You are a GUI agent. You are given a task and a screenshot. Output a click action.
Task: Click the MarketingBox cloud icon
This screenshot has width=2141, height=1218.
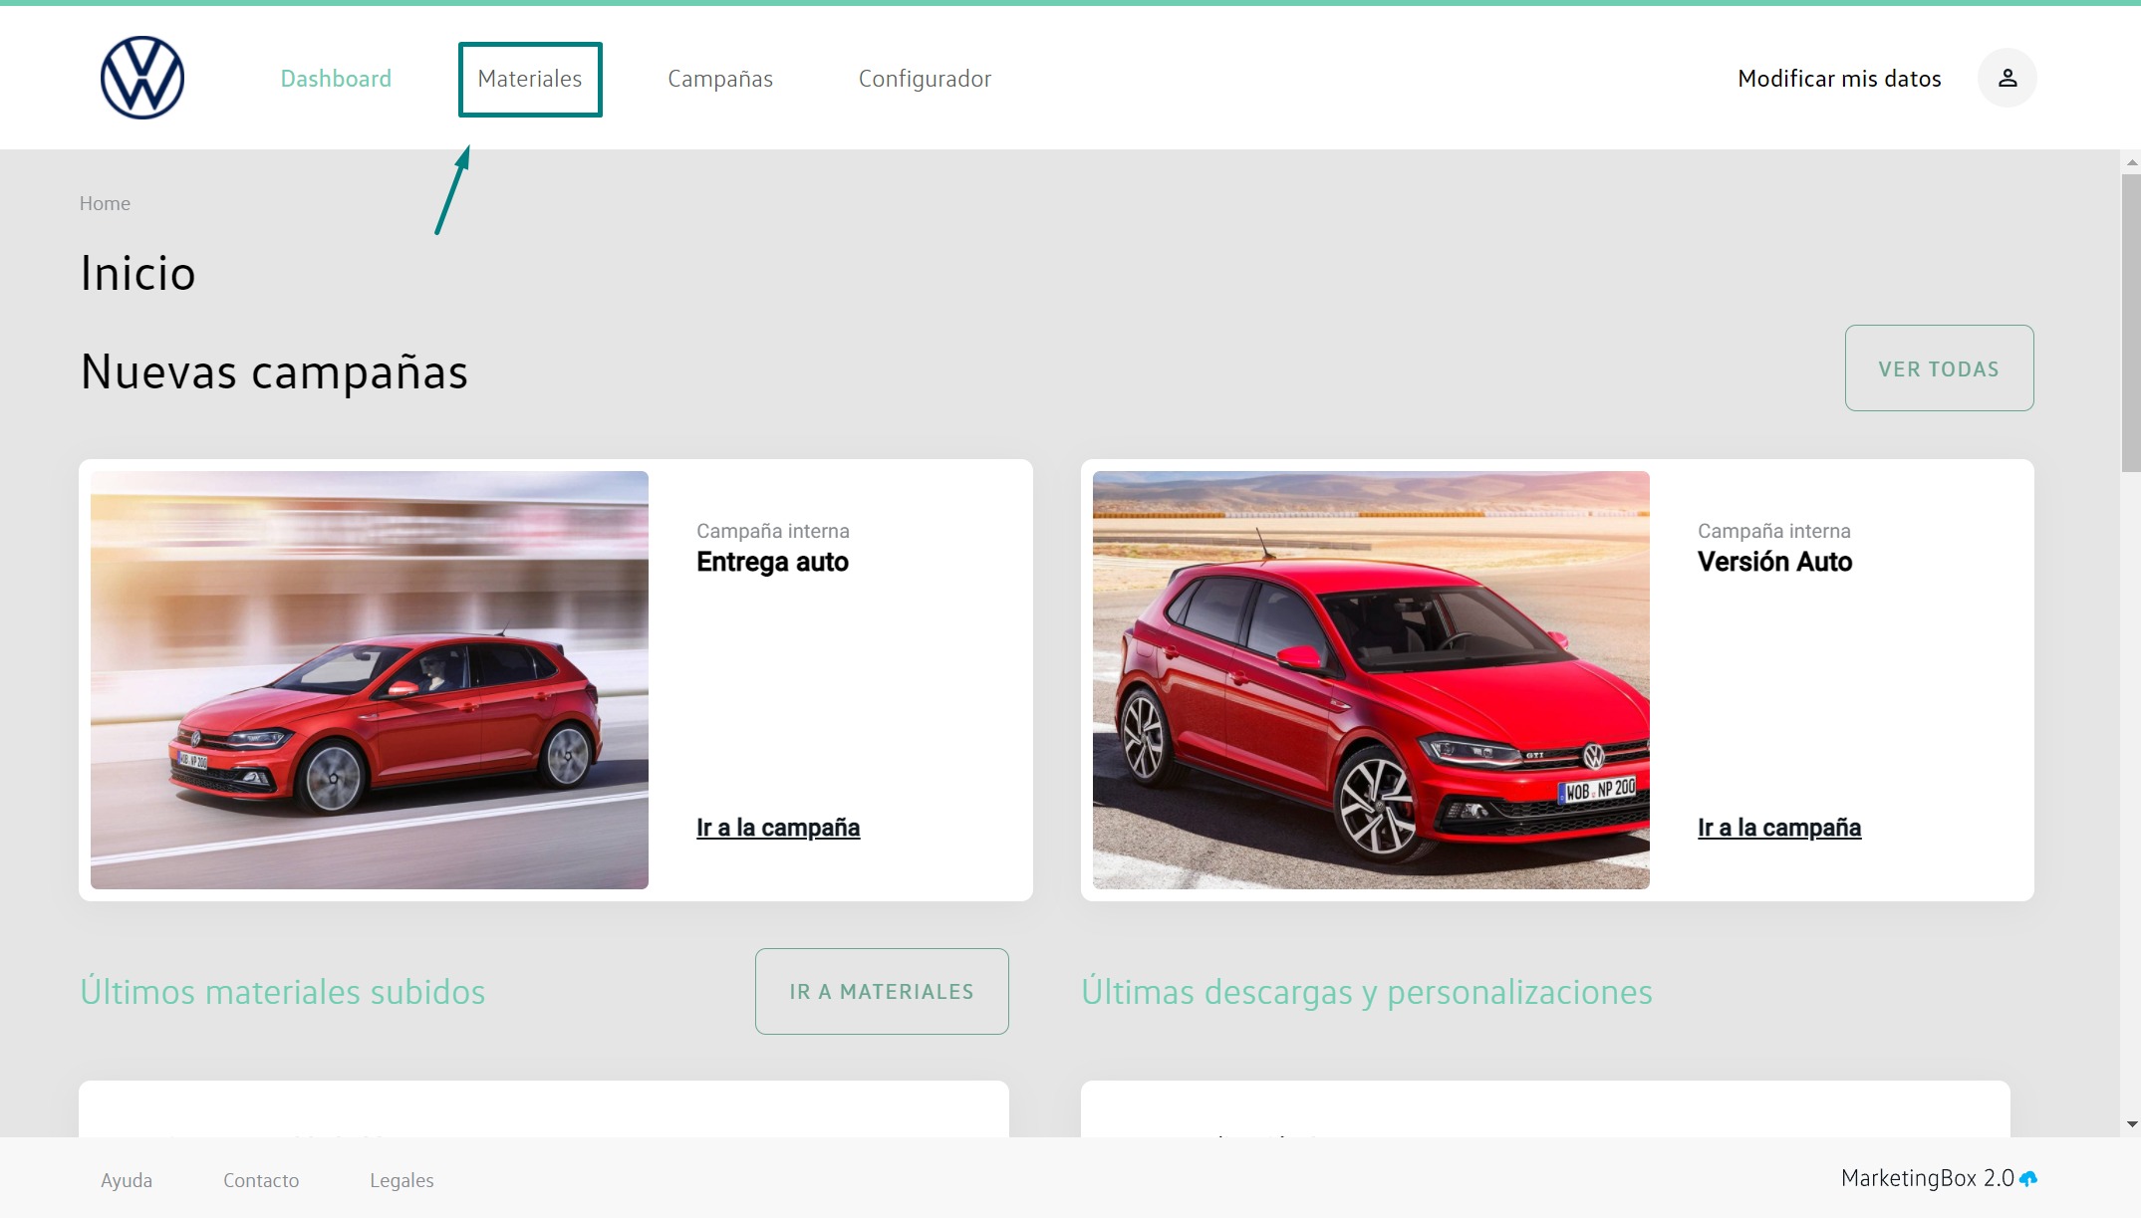(2028, 1179)
